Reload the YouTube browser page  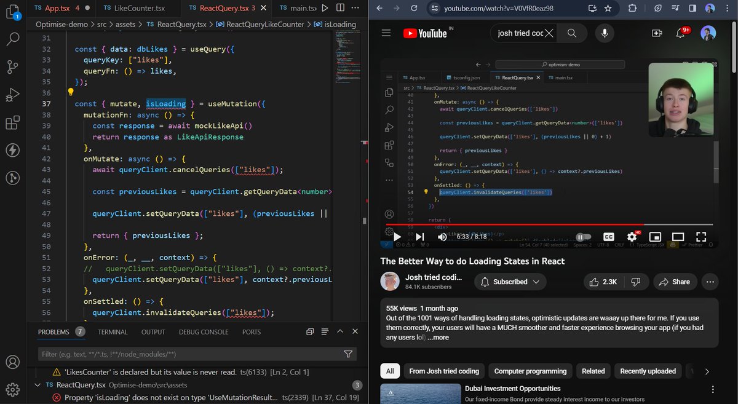[414, 9]
